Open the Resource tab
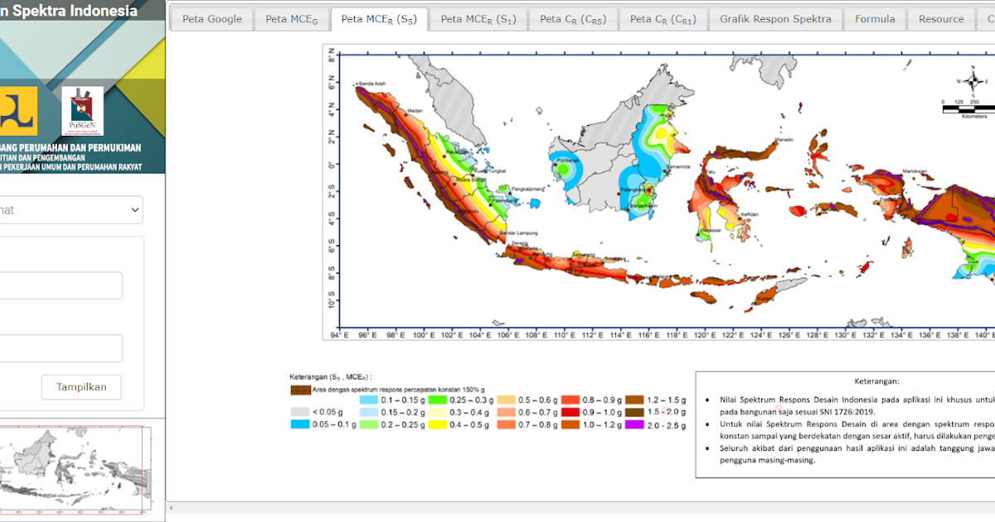The height and width of the screenshot is (522, 995). (x=940, y=18)
